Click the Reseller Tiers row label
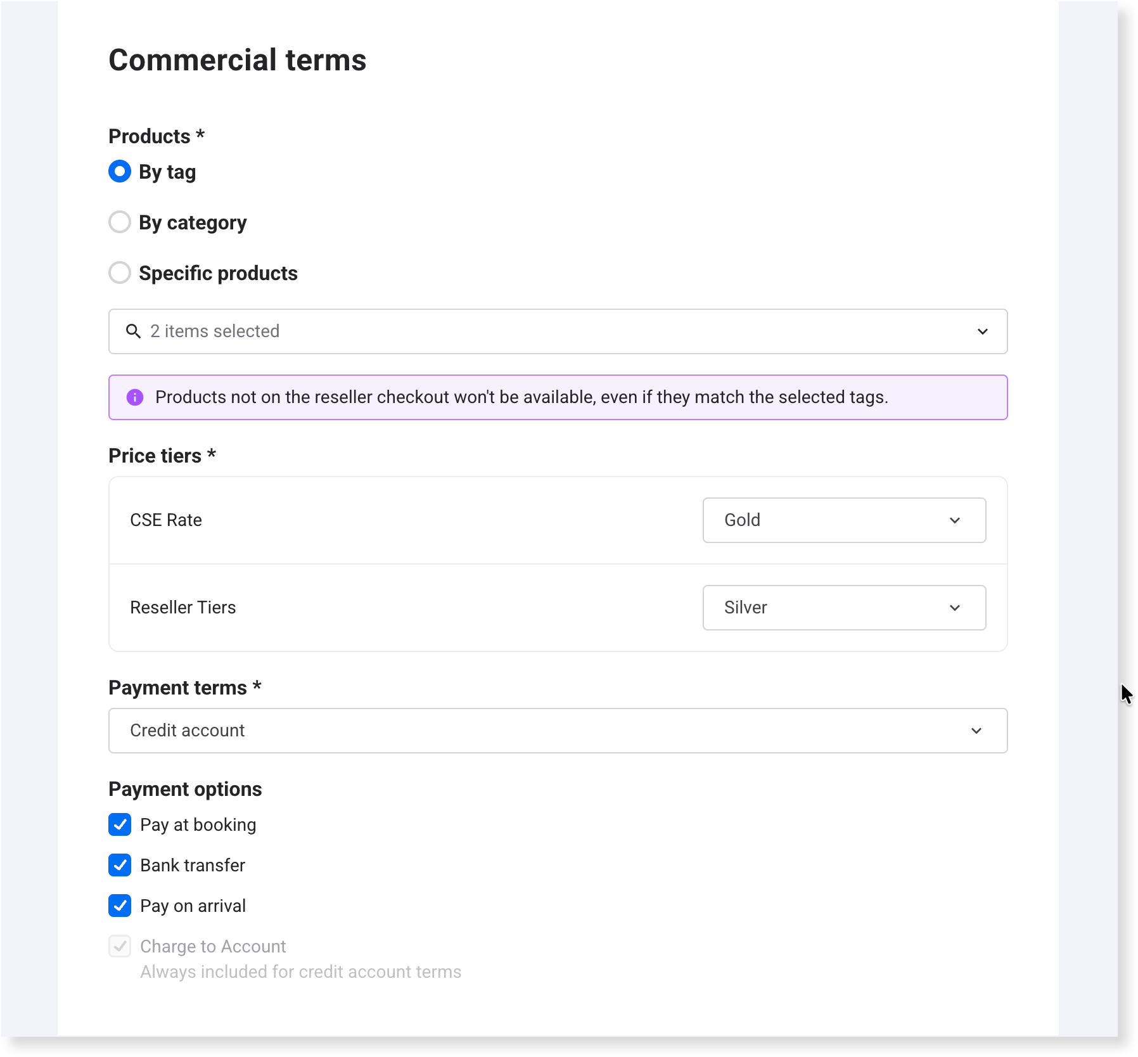This screenshot has width=1138, height=1057. click(x=183, y=608)
